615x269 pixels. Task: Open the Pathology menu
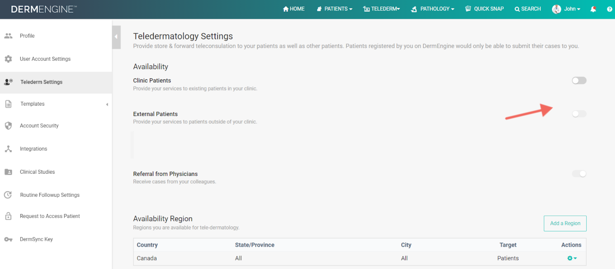(432, 9)
